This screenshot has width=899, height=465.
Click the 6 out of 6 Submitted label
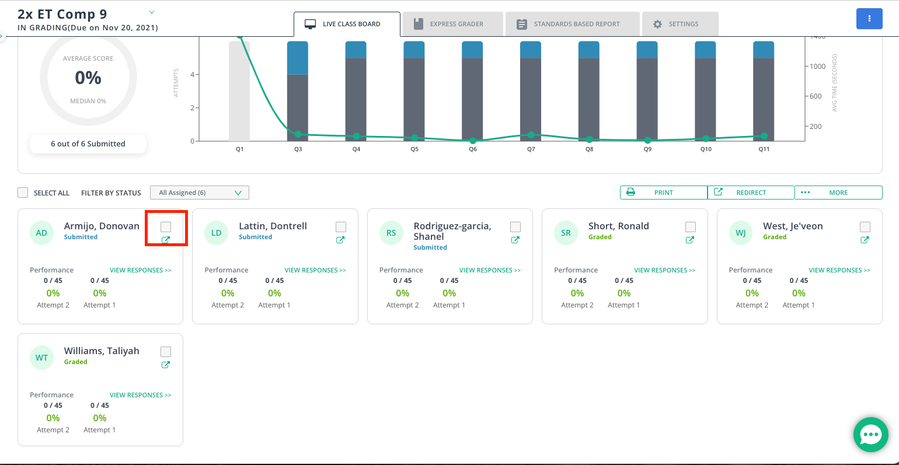click(x=88, y=144)
